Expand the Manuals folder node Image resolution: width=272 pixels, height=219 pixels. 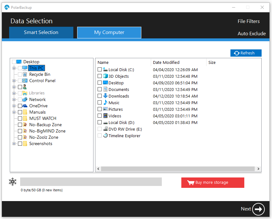(14, 112)
